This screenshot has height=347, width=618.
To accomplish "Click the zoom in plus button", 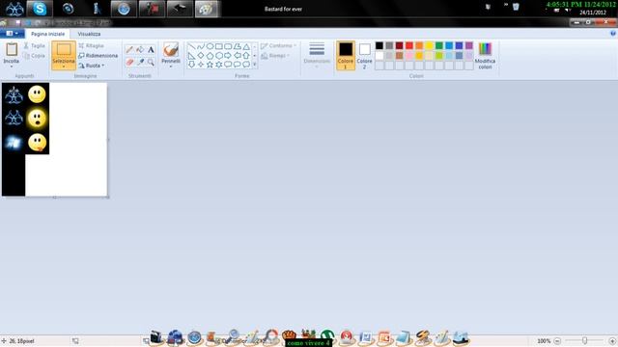I will [612, 341].
